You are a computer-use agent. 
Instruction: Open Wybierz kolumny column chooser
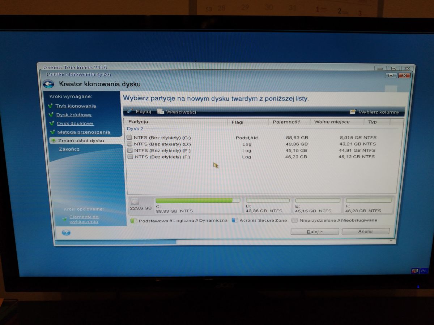tap(375, 112)
